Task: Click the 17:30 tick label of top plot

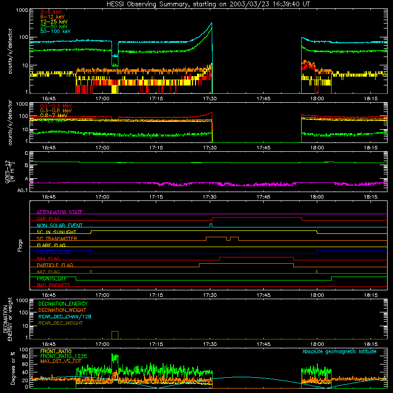Action: pos(210,99)
